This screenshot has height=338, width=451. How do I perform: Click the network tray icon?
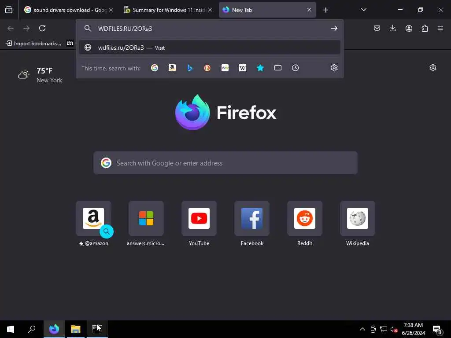(384, 329)
